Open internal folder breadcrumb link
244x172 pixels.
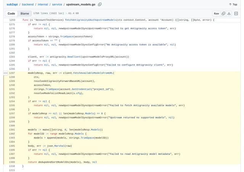[43, 5]
